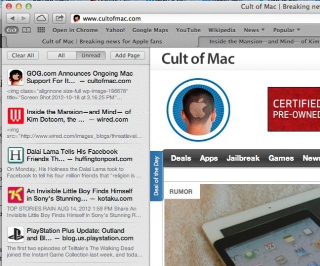Open the YouTube bookmark
Image resolution: width=320 pixels, height=266 pixels.
[x=188, y=30]
